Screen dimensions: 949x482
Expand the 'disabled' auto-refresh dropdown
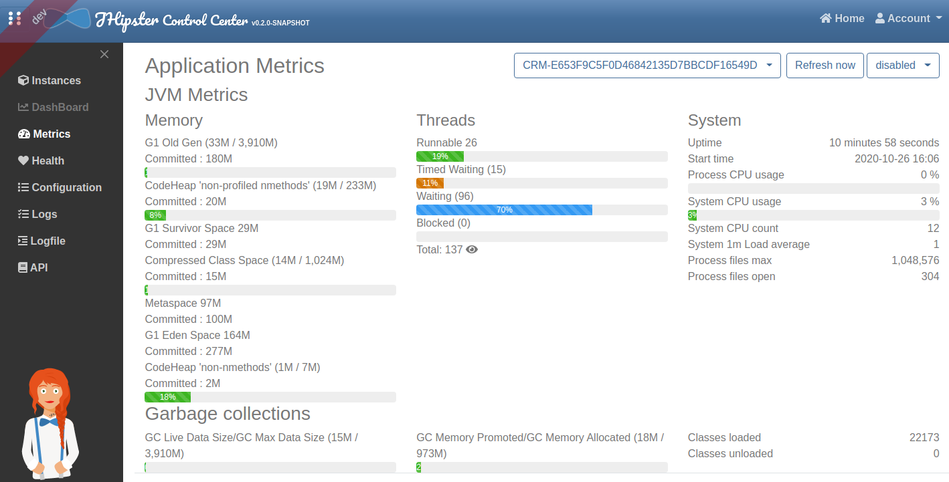902,66
